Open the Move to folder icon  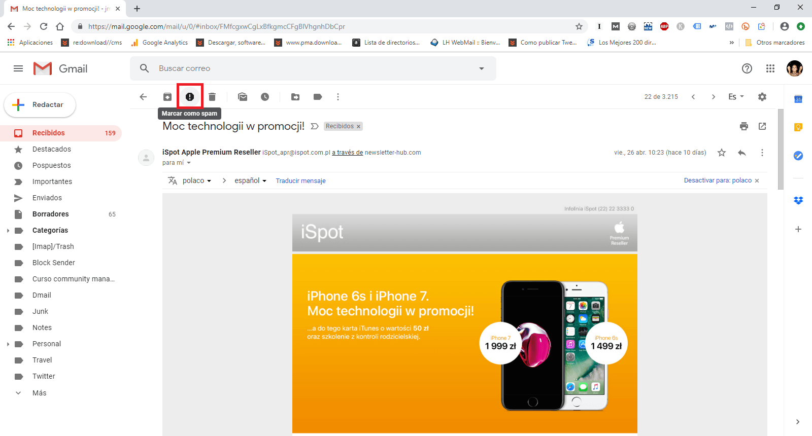pos(295,97)
